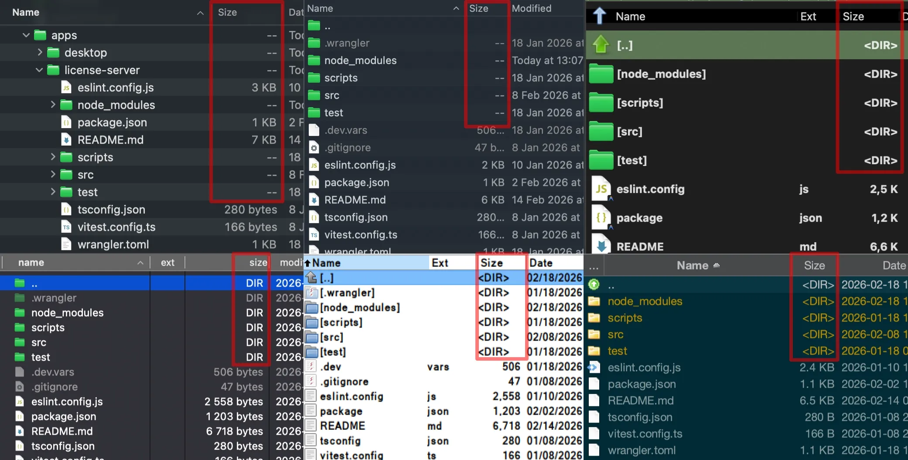Select the highlighted '..' row in lowercase-header panel
The image size is (908, 460).
click(152, 283)
